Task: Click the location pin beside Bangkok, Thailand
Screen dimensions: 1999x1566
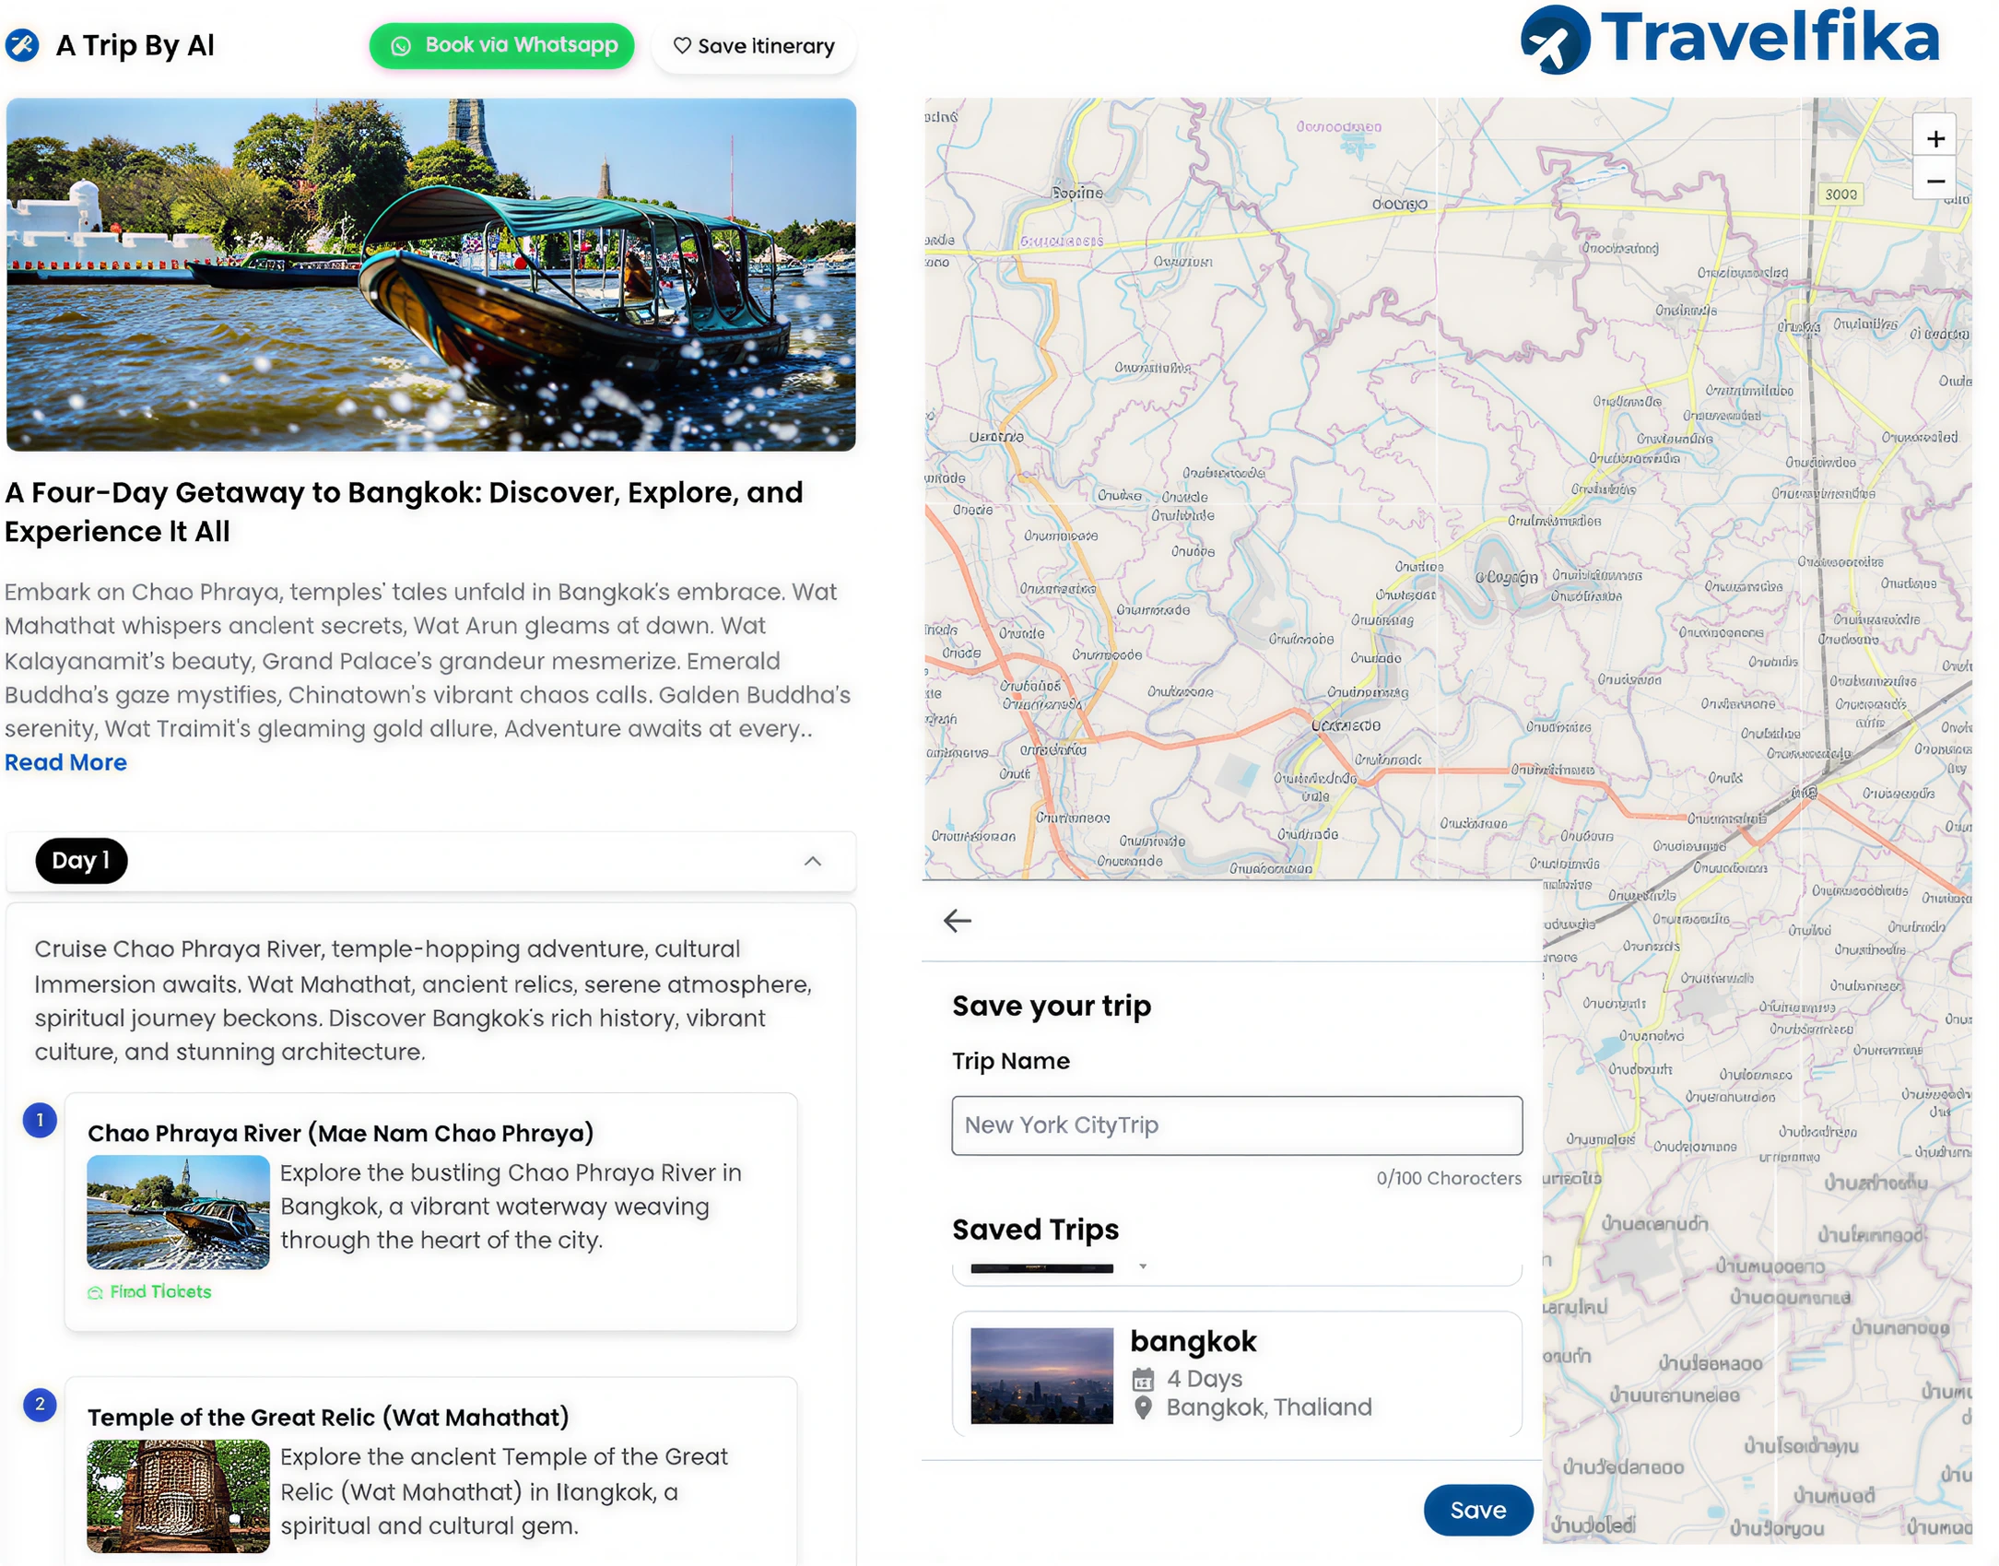Action: [x=1143, y=1407]
